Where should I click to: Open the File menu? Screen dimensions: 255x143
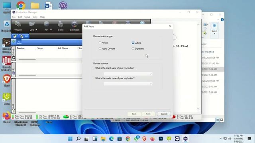point(14,17)
